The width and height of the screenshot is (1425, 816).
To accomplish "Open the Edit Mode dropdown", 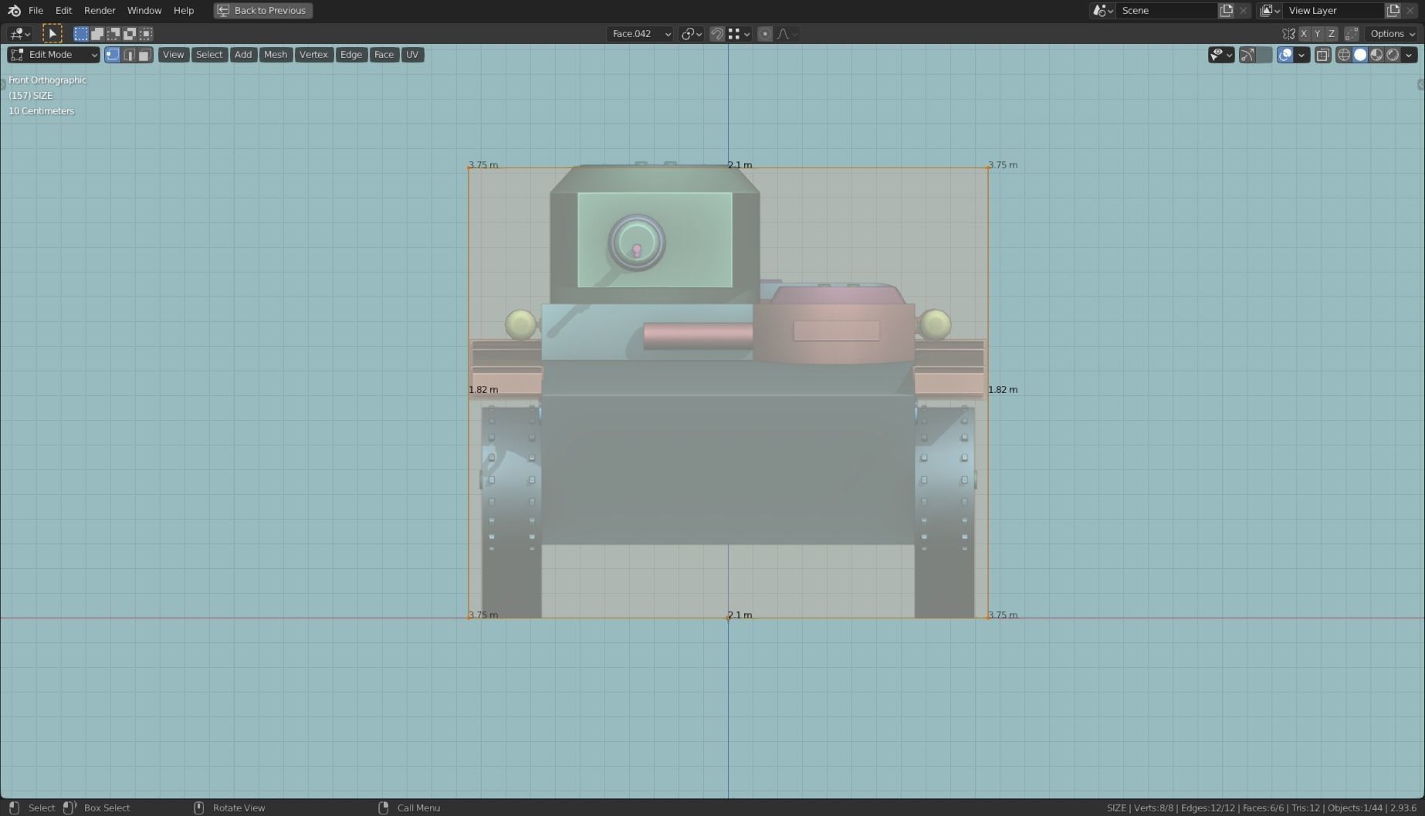I will coord(53,54).
